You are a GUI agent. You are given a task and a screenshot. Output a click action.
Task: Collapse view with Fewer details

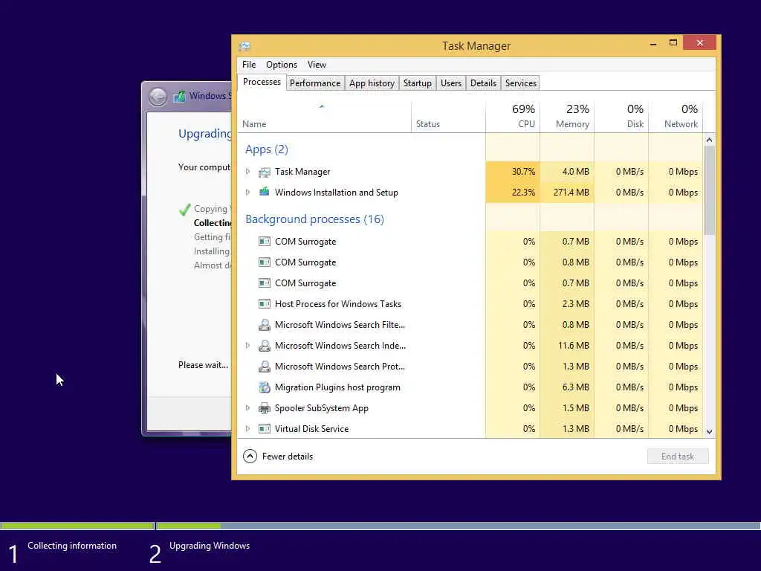pyautogui.click(x=278, y=457)
